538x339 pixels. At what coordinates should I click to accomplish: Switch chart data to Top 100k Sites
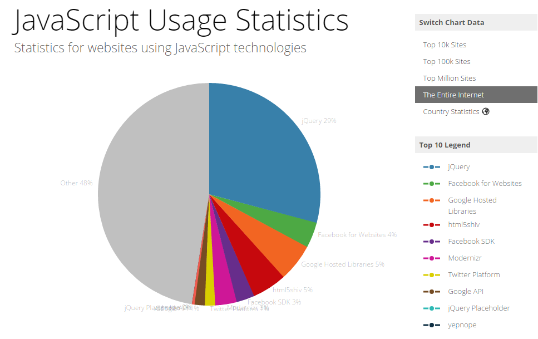[446, 62]
